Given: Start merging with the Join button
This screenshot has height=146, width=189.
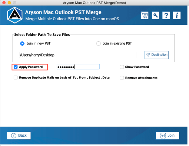Looking at the screenshot, I should 167,135.
